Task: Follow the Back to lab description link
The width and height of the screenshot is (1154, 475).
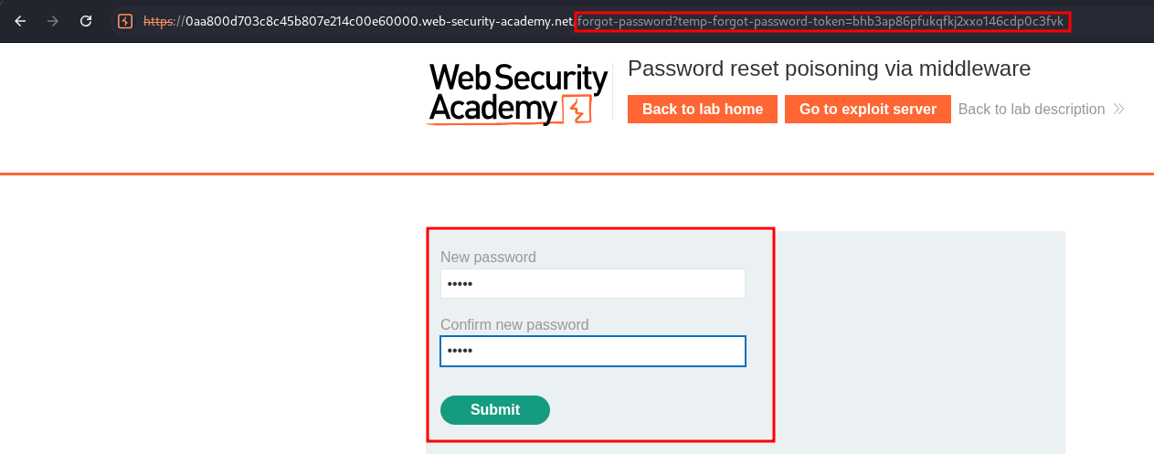Action: 1031,110
